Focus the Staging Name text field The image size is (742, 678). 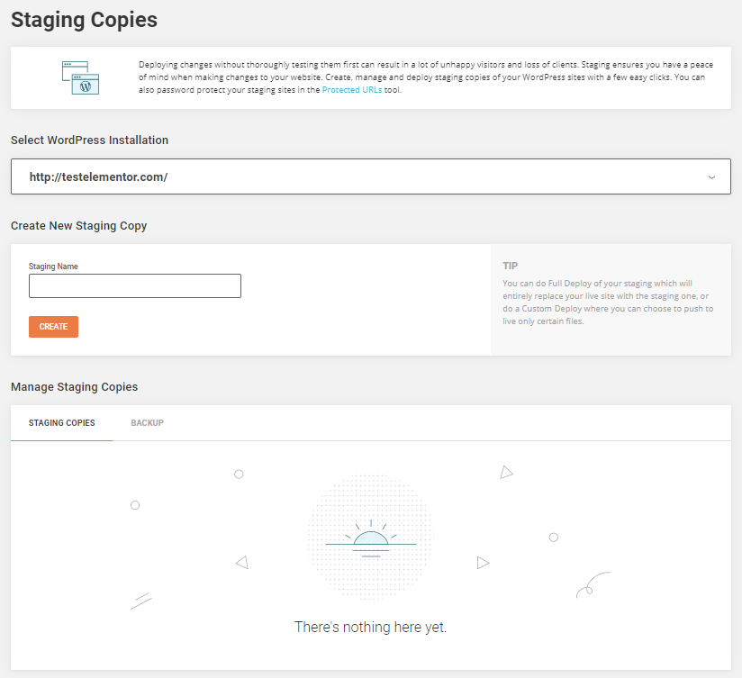(x=135, y=286)
